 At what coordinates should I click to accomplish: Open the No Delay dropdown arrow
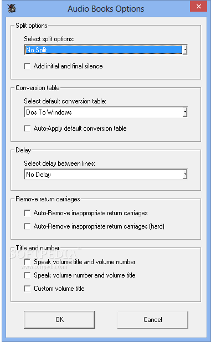click(185, 175)
